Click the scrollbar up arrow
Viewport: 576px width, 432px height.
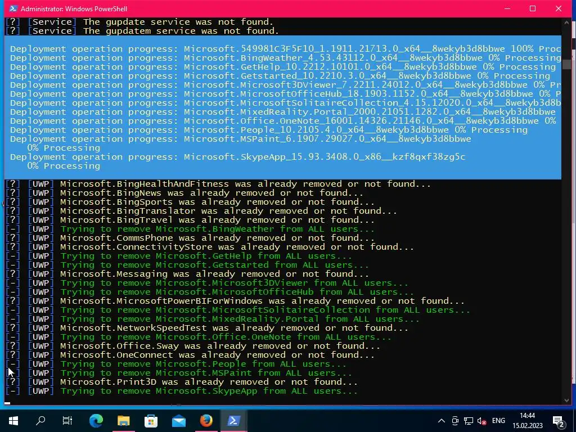click(x=566, y=22)
